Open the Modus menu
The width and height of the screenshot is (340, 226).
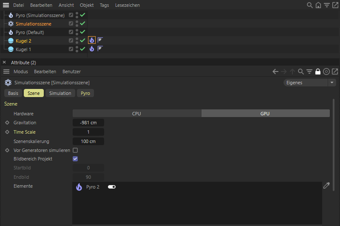point(20,72)
